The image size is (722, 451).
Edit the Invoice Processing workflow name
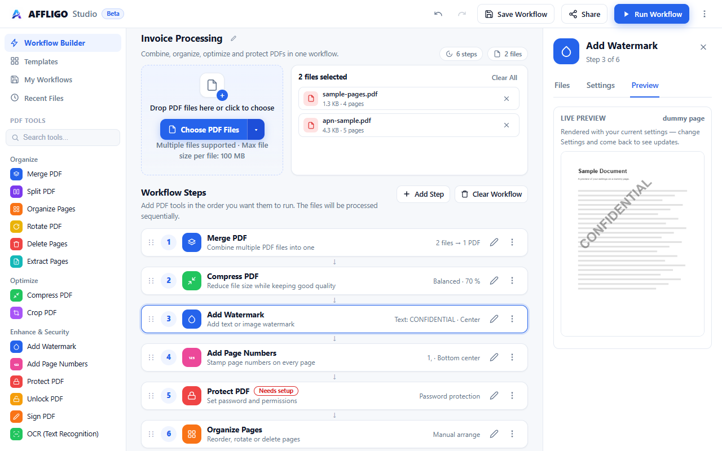pyautogui.click(x=234, y=38)
